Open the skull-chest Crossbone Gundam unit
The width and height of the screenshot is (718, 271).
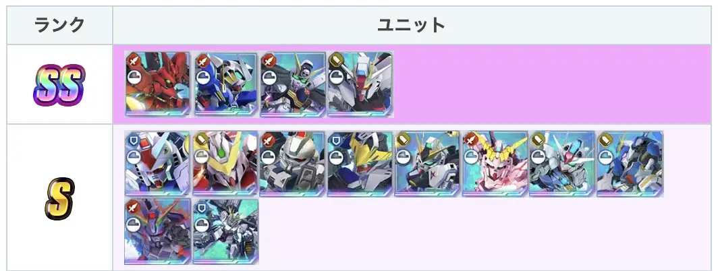click(x=293, y=84)
